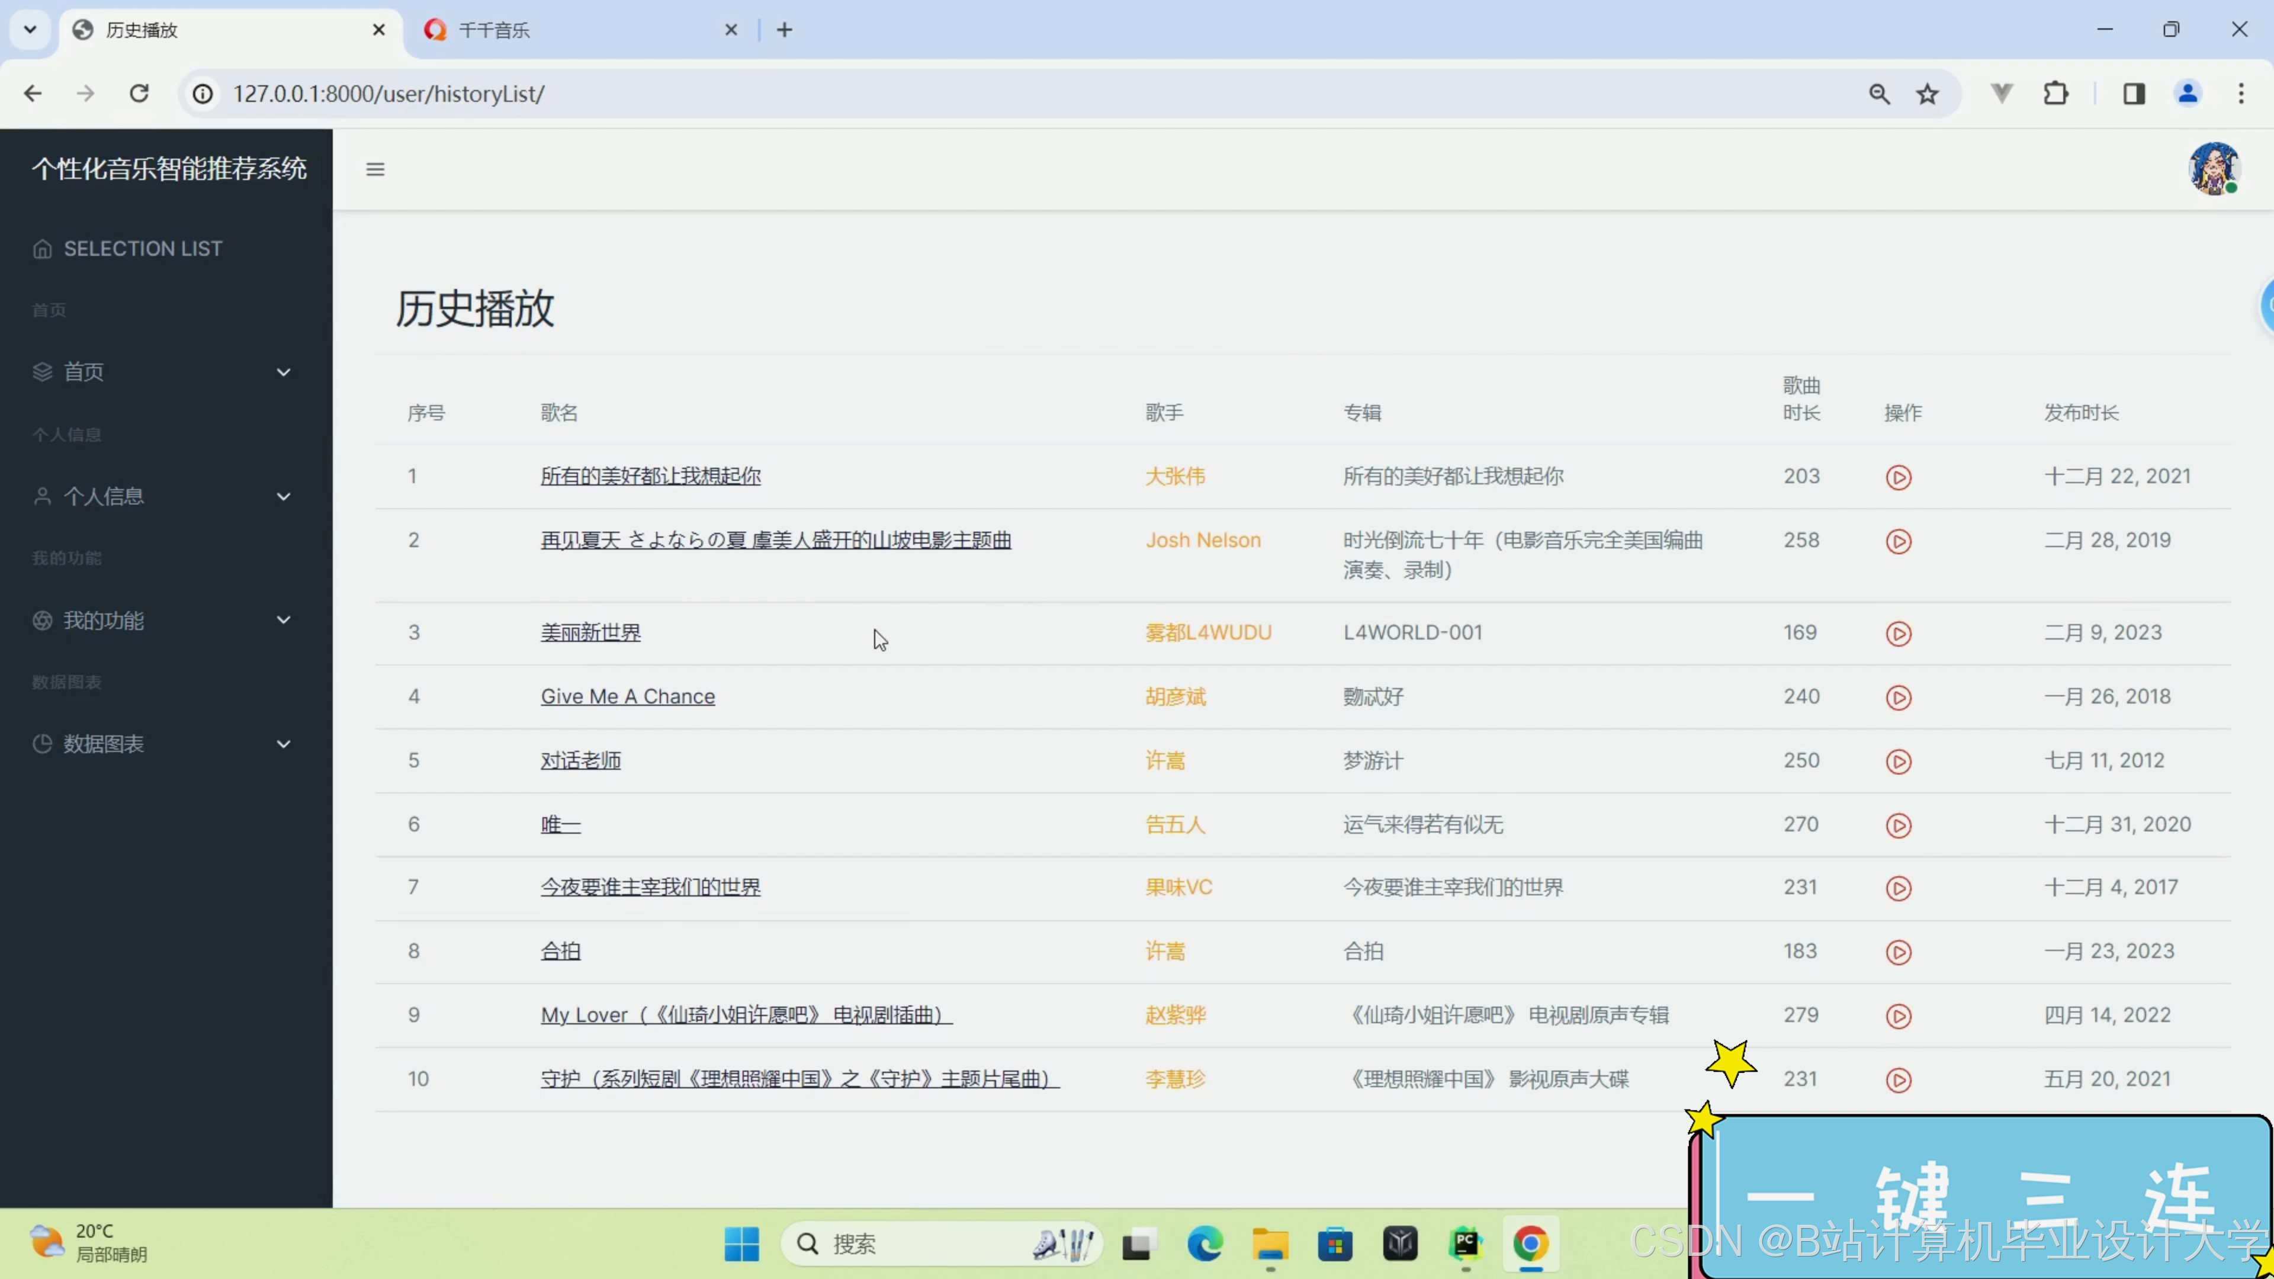Click play icon for 美丽新世界 row
This screenshot has width=2274, height=1279.
coord(1898,634)
